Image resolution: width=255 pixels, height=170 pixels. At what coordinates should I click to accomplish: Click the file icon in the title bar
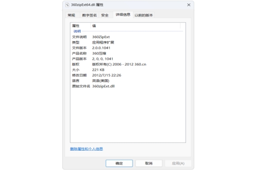coord(67,5)
